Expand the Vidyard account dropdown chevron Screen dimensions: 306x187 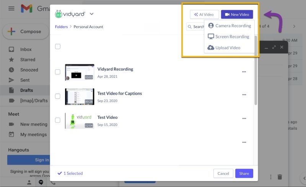(91, 14)
